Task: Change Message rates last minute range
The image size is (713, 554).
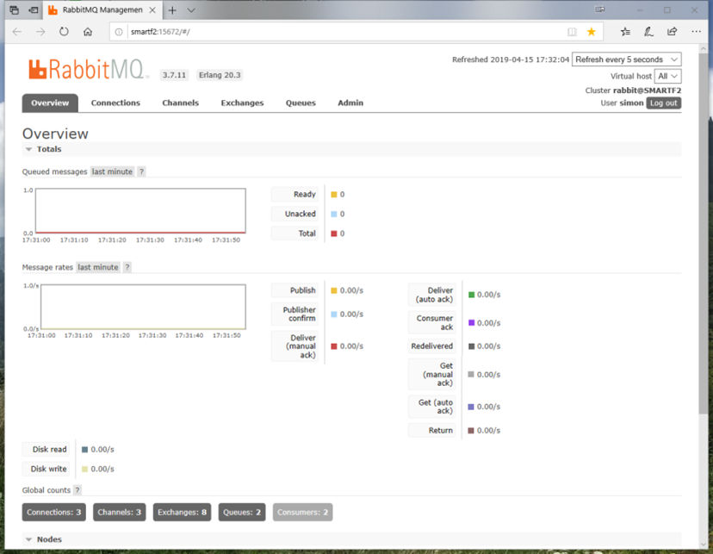Action: point(98,267)
